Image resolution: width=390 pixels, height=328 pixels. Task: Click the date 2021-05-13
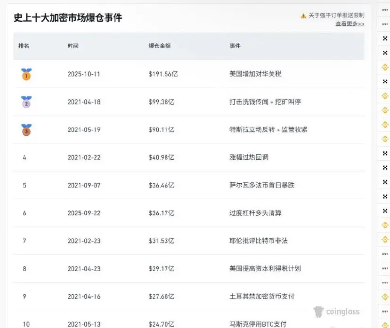click(84, 324)
